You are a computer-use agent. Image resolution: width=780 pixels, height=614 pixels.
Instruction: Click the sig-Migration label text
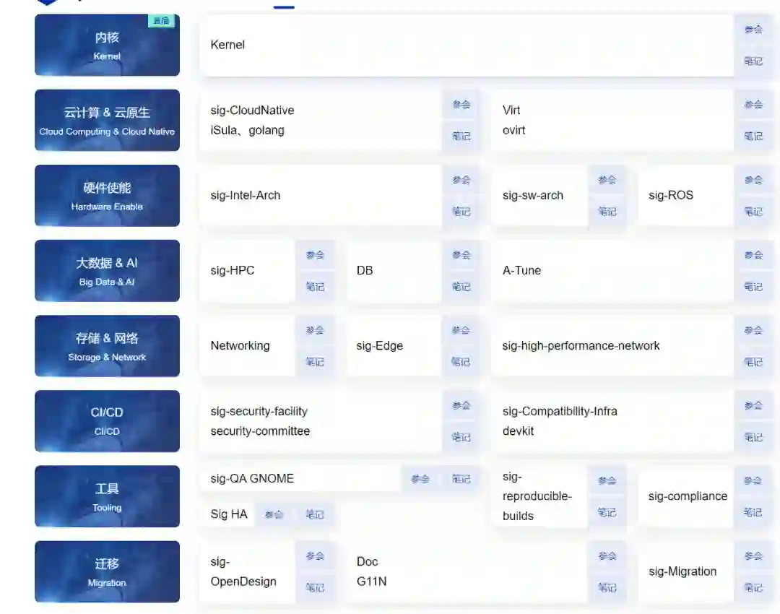pyautogui.click(x=682, y=571)
